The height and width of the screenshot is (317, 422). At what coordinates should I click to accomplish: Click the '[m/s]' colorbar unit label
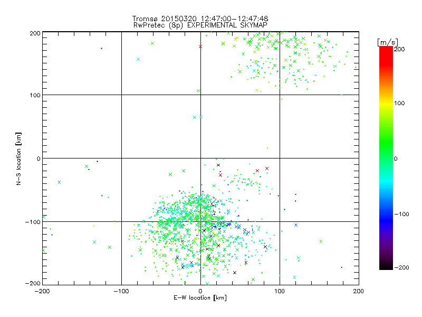(x=388, y=42)
